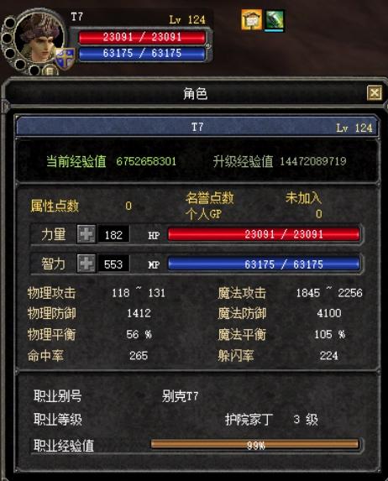Click the top blue MP bar near portrait

[142, 54]
